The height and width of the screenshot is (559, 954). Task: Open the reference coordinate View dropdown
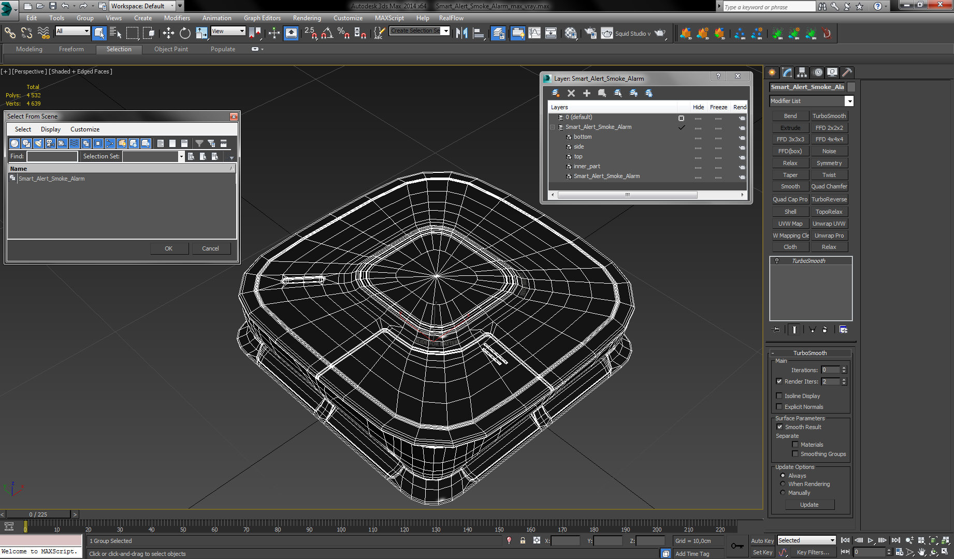(x=241, y=31)
